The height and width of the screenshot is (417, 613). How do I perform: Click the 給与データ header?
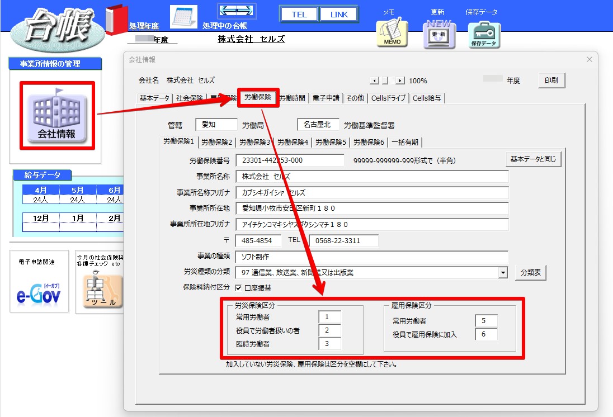pyautogui.click(x=42, y=175)
